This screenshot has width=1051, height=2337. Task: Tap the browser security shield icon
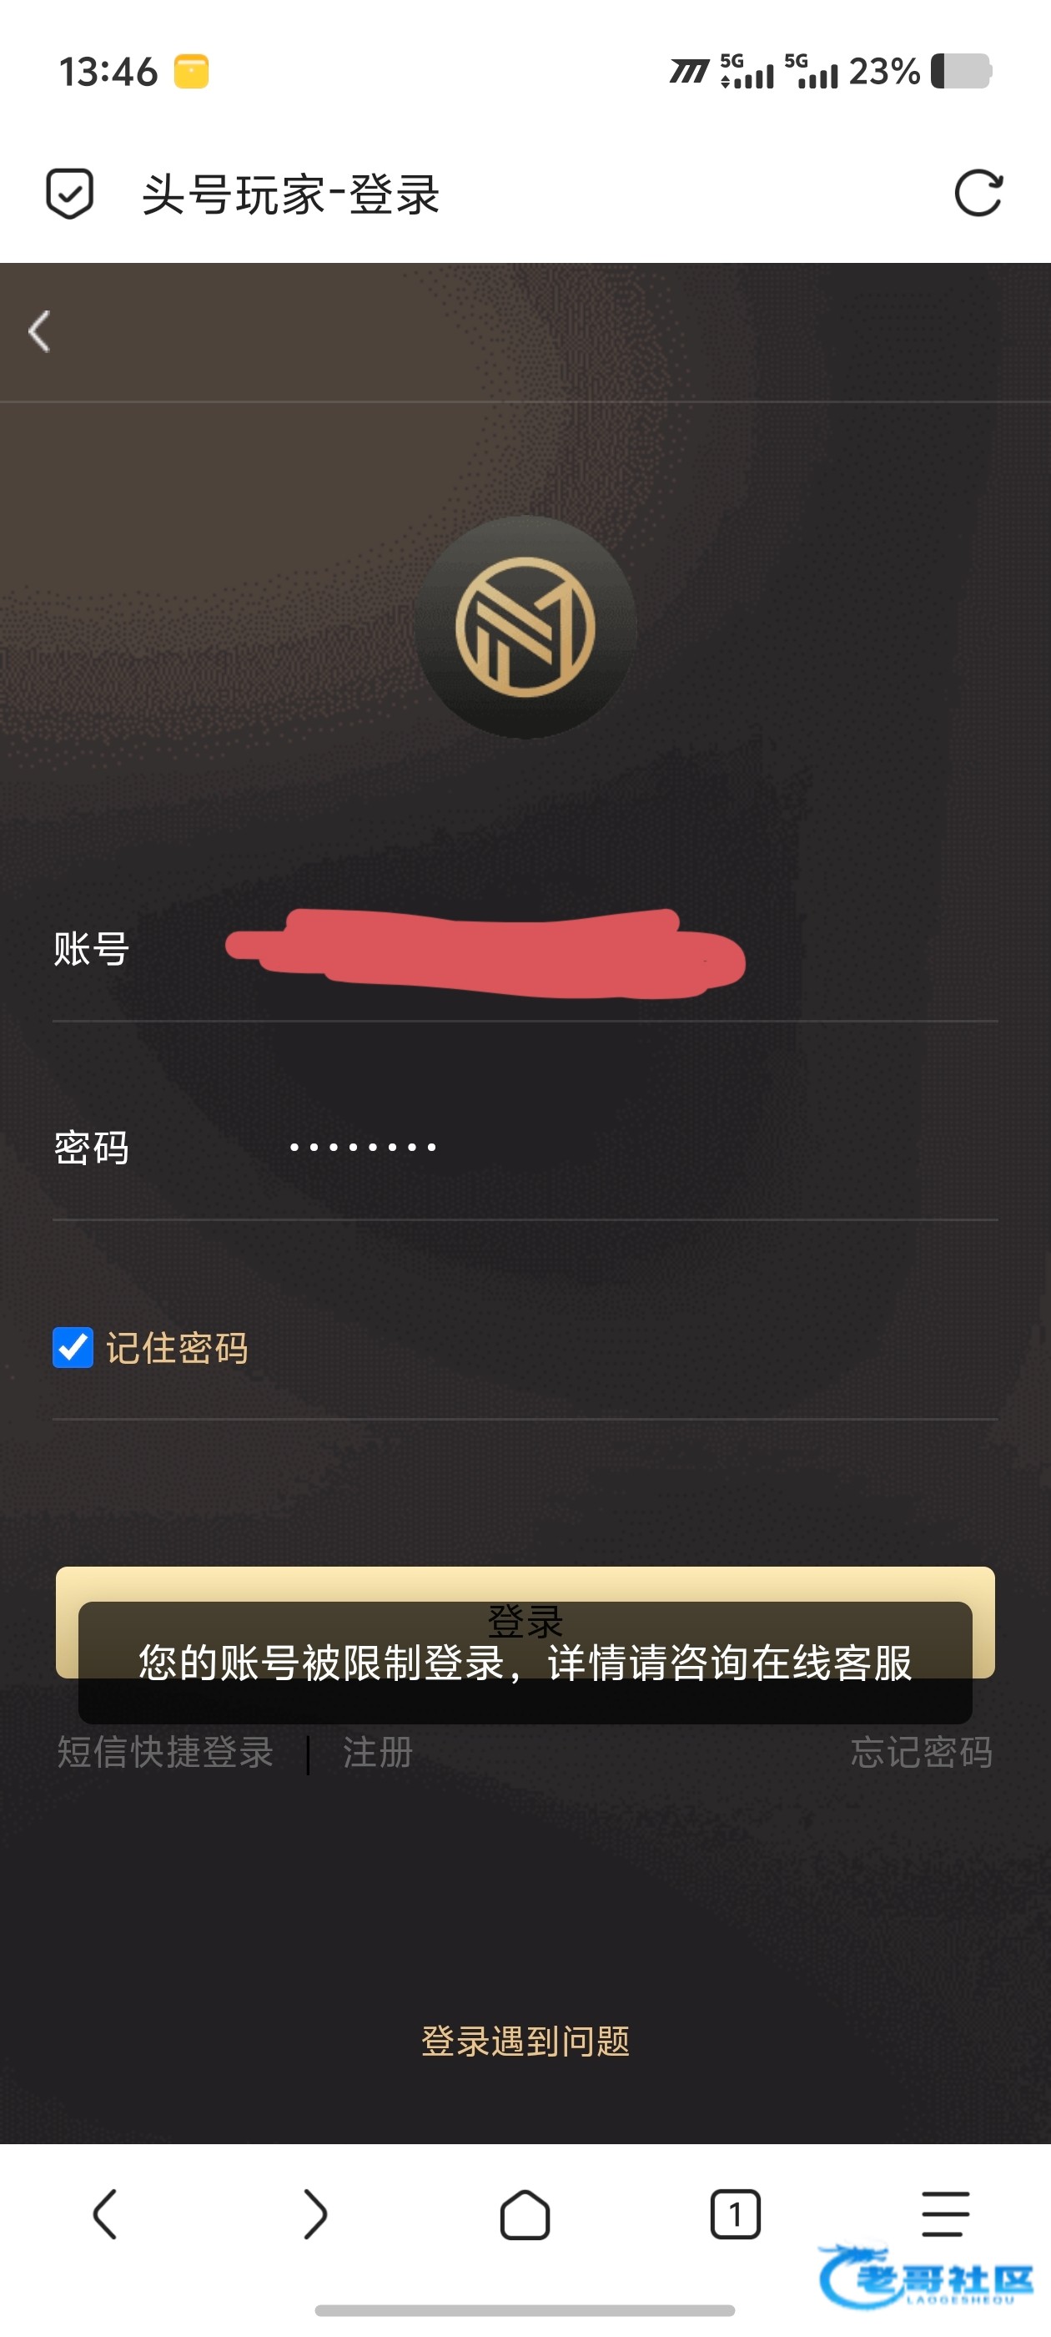[x=70, y=194]
